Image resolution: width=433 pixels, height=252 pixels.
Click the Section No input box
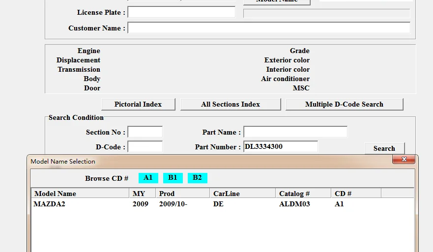pyautogui.click(x=145, y=132)
